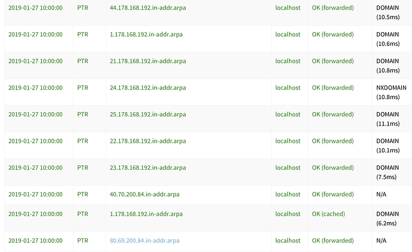Image resolution: width=412 pixels, height=252 pixels.
Task: Open the 25.178.168.192.in-addr.arpa domain entry
Action: point(147,114)
